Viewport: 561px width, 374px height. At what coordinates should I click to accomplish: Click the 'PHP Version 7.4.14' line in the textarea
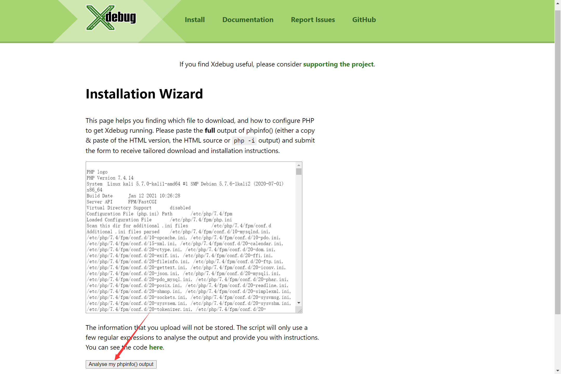(110, 178)
